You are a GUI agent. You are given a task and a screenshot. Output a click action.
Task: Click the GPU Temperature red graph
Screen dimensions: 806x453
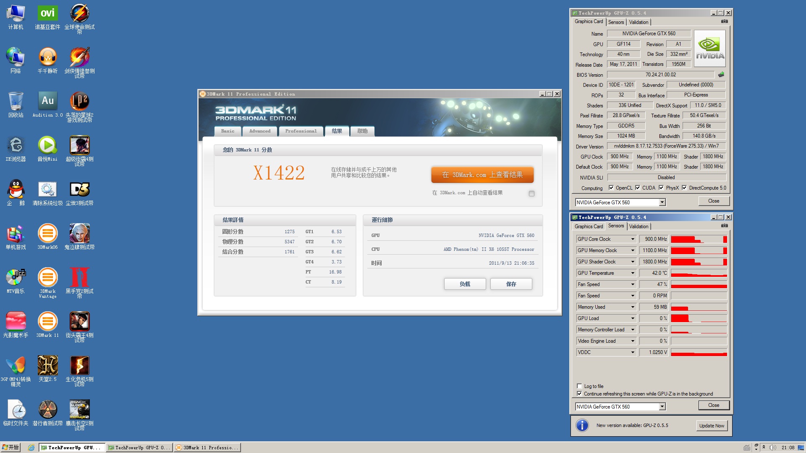click(x=699, y=273)
